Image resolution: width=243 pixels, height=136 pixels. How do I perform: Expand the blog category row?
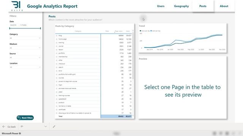point(57,36)
